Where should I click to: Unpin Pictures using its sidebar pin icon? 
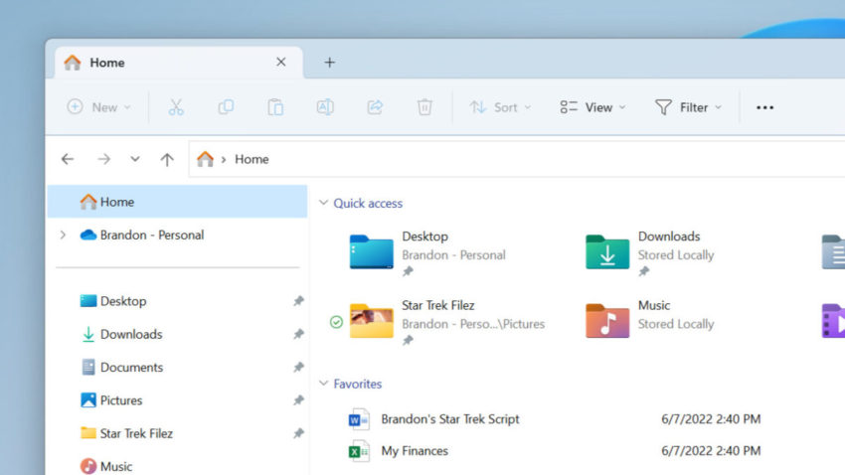298,400
